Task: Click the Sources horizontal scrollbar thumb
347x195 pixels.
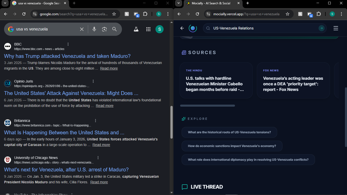Action: [208, 106]
